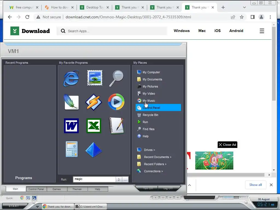The width and height of the screenshot is (280, 210).
Task: Launch the Photoshop feather icon
Action: point(71,102)
